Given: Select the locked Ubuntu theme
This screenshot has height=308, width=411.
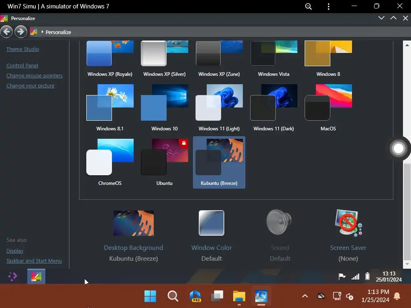Looking at the screenshot, I should 164,162.
